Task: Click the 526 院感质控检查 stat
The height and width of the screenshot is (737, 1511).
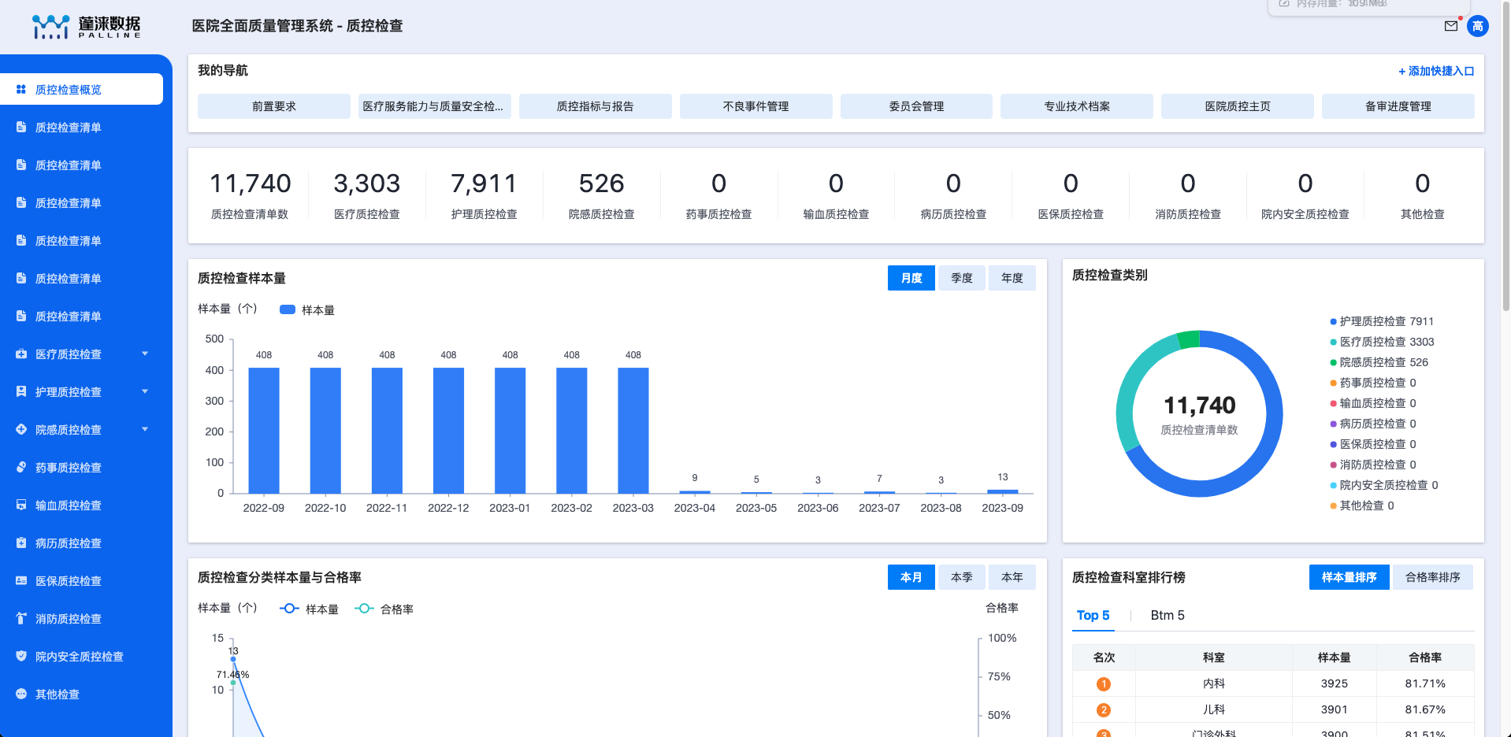Action: (x=602, y=195)
